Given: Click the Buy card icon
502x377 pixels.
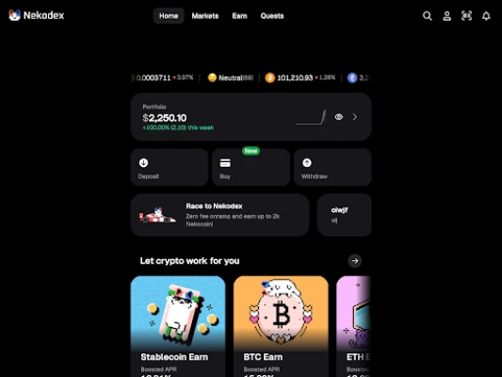Looking at the screenshot, I should point(225,163).
